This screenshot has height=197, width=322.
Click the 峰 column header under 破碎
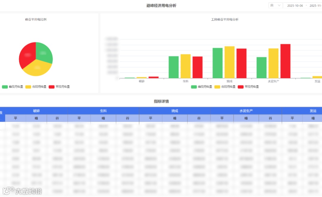tap(36, 118)
